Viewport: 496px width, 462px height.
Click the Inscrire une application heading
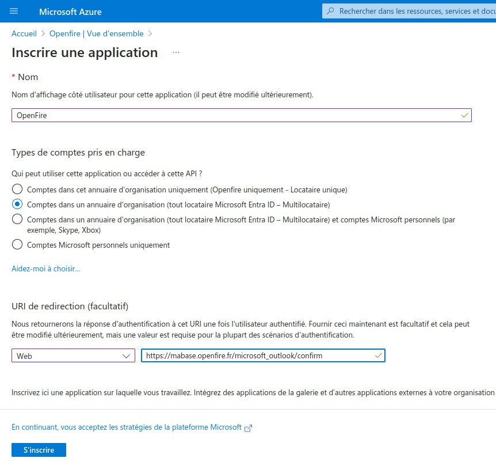click(85, 52)
